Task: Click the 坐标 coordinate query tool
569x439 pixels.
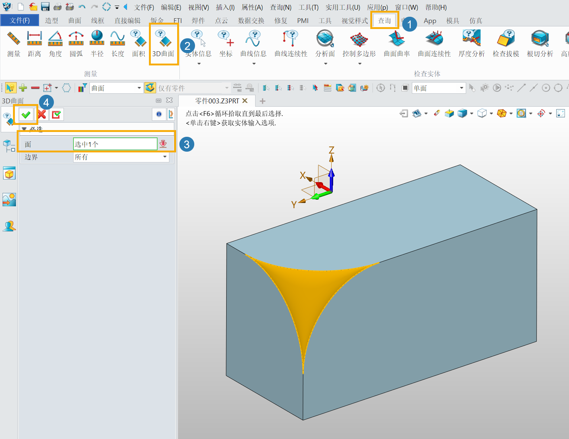Action: point(226,44)
